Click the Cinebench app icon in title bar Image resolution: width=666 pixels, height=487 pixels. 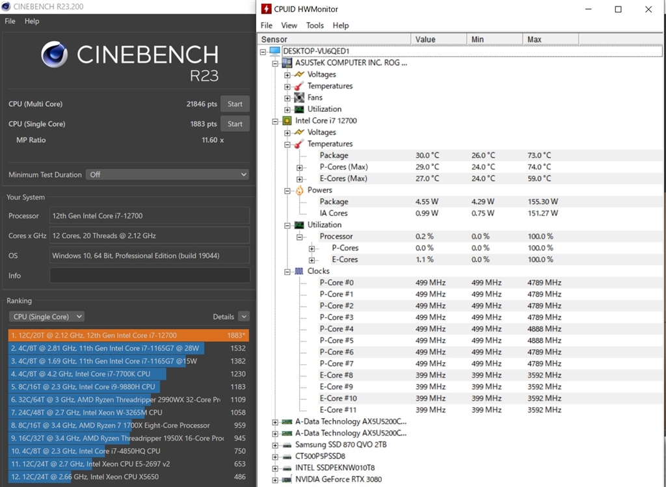tap(6, 7)
